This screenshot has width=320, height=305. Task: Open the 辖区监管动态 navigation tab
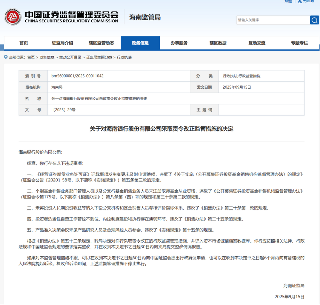click(101, 43)
